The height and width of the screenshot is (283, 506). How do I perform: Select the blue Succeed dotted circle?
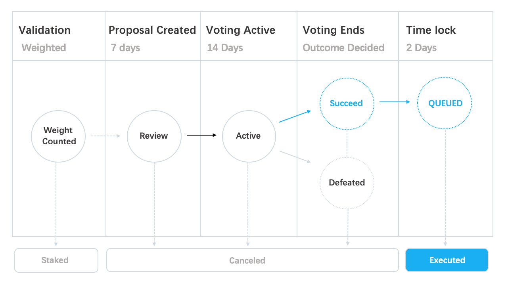point(347,103)
